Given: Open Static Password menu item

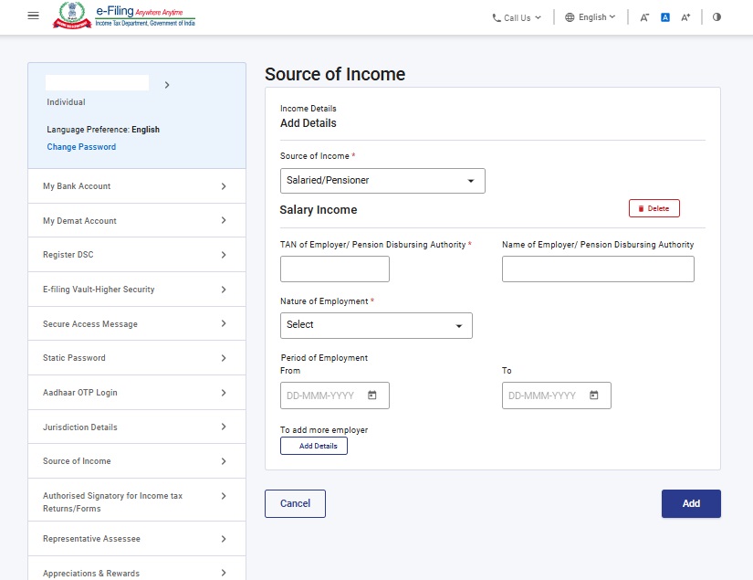Looking at the screenshot, I should 137,357.
